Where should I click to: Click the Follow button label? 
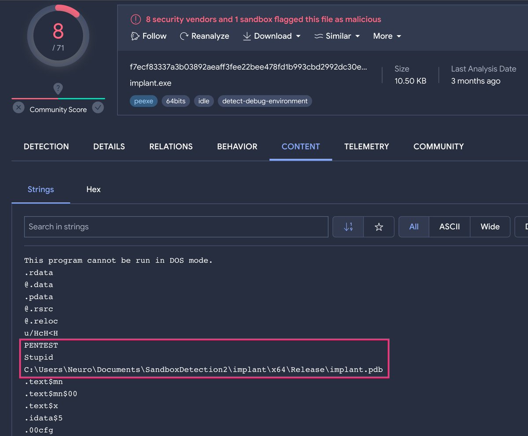click(x=154, y=36)
